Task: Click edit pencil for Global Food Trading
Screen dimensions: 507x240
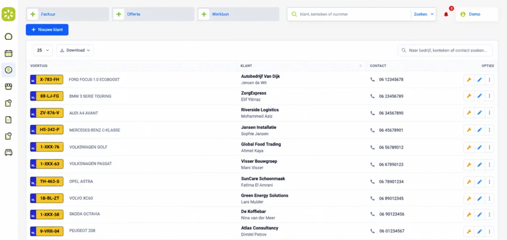Action: [x=479, y=147]
